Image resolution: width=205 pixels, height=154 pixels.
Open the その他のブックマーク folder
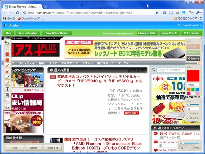pyautogui.click(x=188, y=18)
